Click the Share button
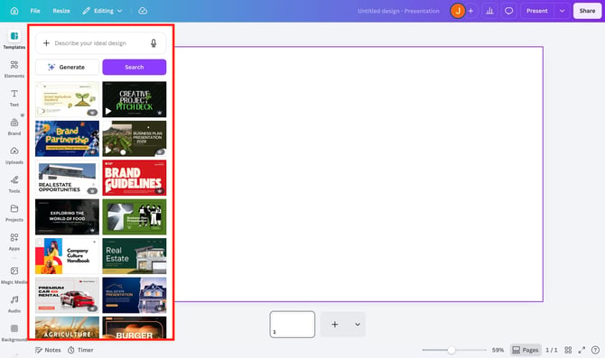The width and height of the screenshot is (605, 358). [x=587, y=11]
